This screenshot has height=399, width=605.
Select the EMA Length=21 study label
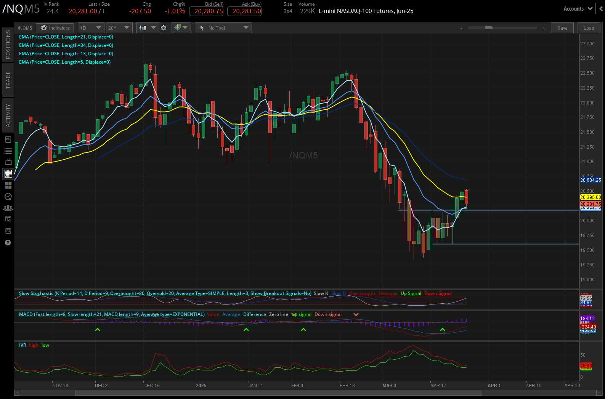tap(66, 37)
